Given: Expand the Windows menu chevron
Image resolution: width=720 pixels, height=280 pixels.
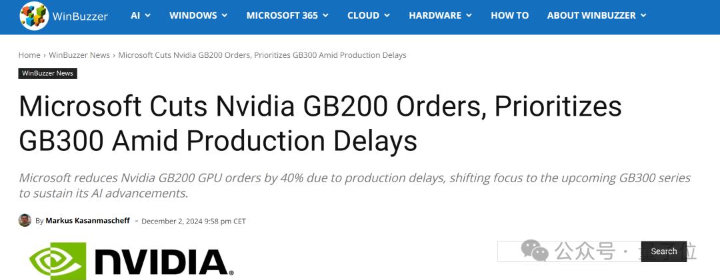Looking at the screenshot, I should click(225, 15).
